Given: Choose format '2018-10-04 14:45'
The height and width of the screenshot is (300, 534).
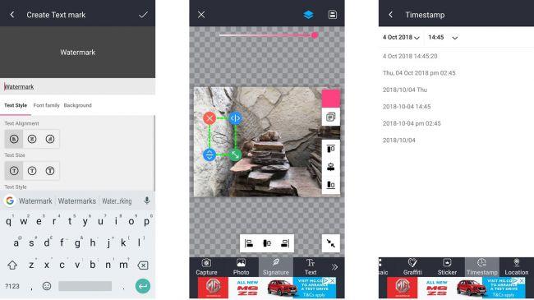Looking at the screenshot, I should tap(407, 106).
